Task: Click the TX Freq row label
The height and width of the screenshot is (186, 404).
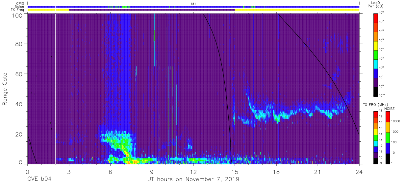Action: coord(17,10)
